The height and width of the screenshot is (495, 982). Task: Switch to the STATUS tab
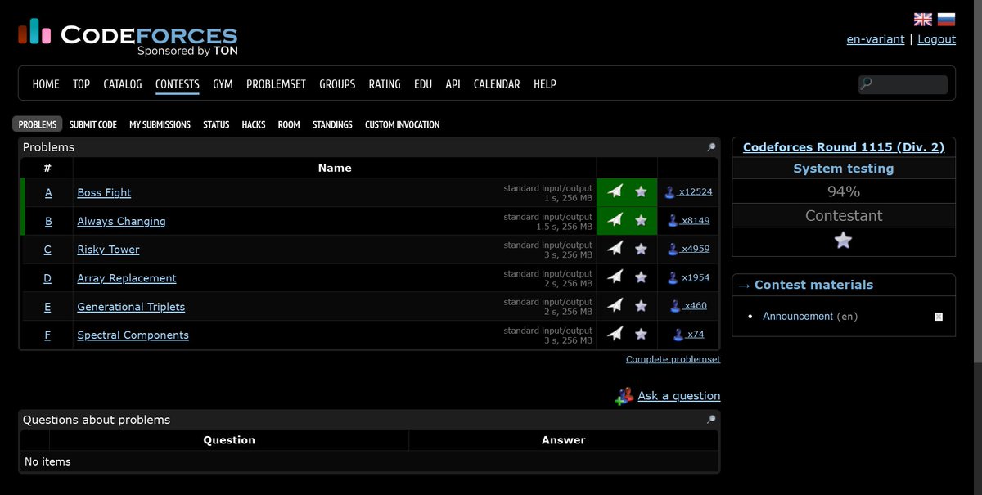point(216,124)
